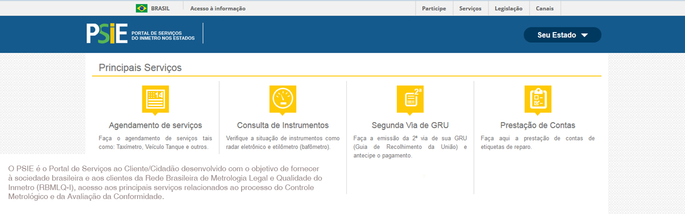Open the Consulta de Instrumentos title link
The image size is (685, 214).
pos(283,125)
